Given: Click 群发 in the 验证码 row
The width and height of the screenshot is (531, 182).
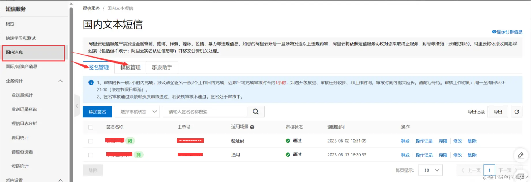Looking at the screenshot, I should pos(405,141).
